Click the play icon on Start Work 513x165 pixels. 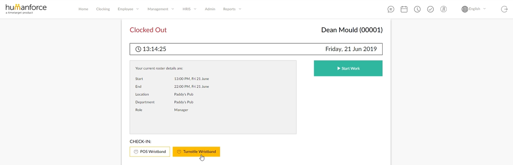(x=339, y=69)
